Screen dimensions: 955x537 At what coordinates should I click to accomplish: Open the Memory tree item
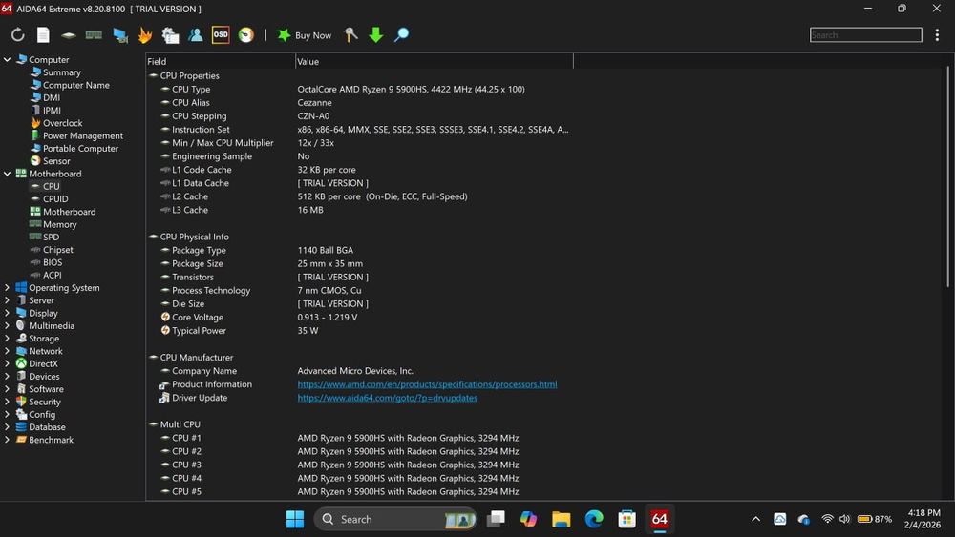(59, 224)
